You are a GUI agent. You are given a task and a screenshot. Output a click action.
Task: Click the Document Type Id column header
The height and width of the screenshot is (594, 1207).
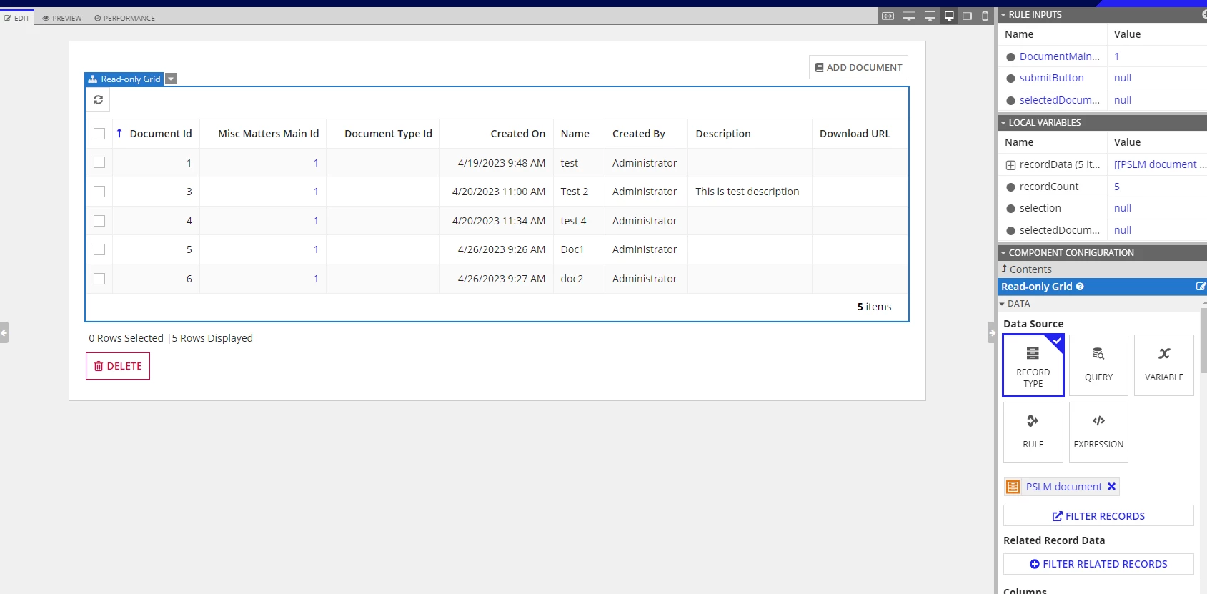(x=388, y=134)
